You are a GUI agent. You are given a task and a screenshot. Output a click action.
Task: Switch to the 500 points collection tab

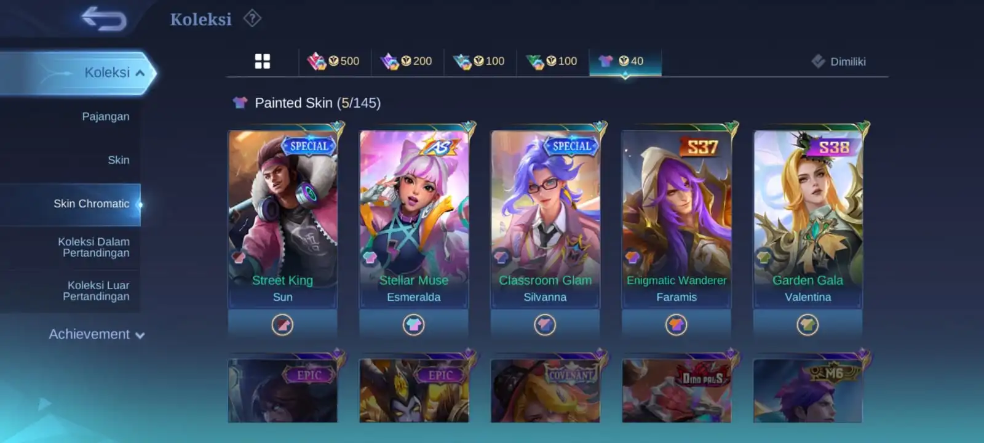[334, 61]
